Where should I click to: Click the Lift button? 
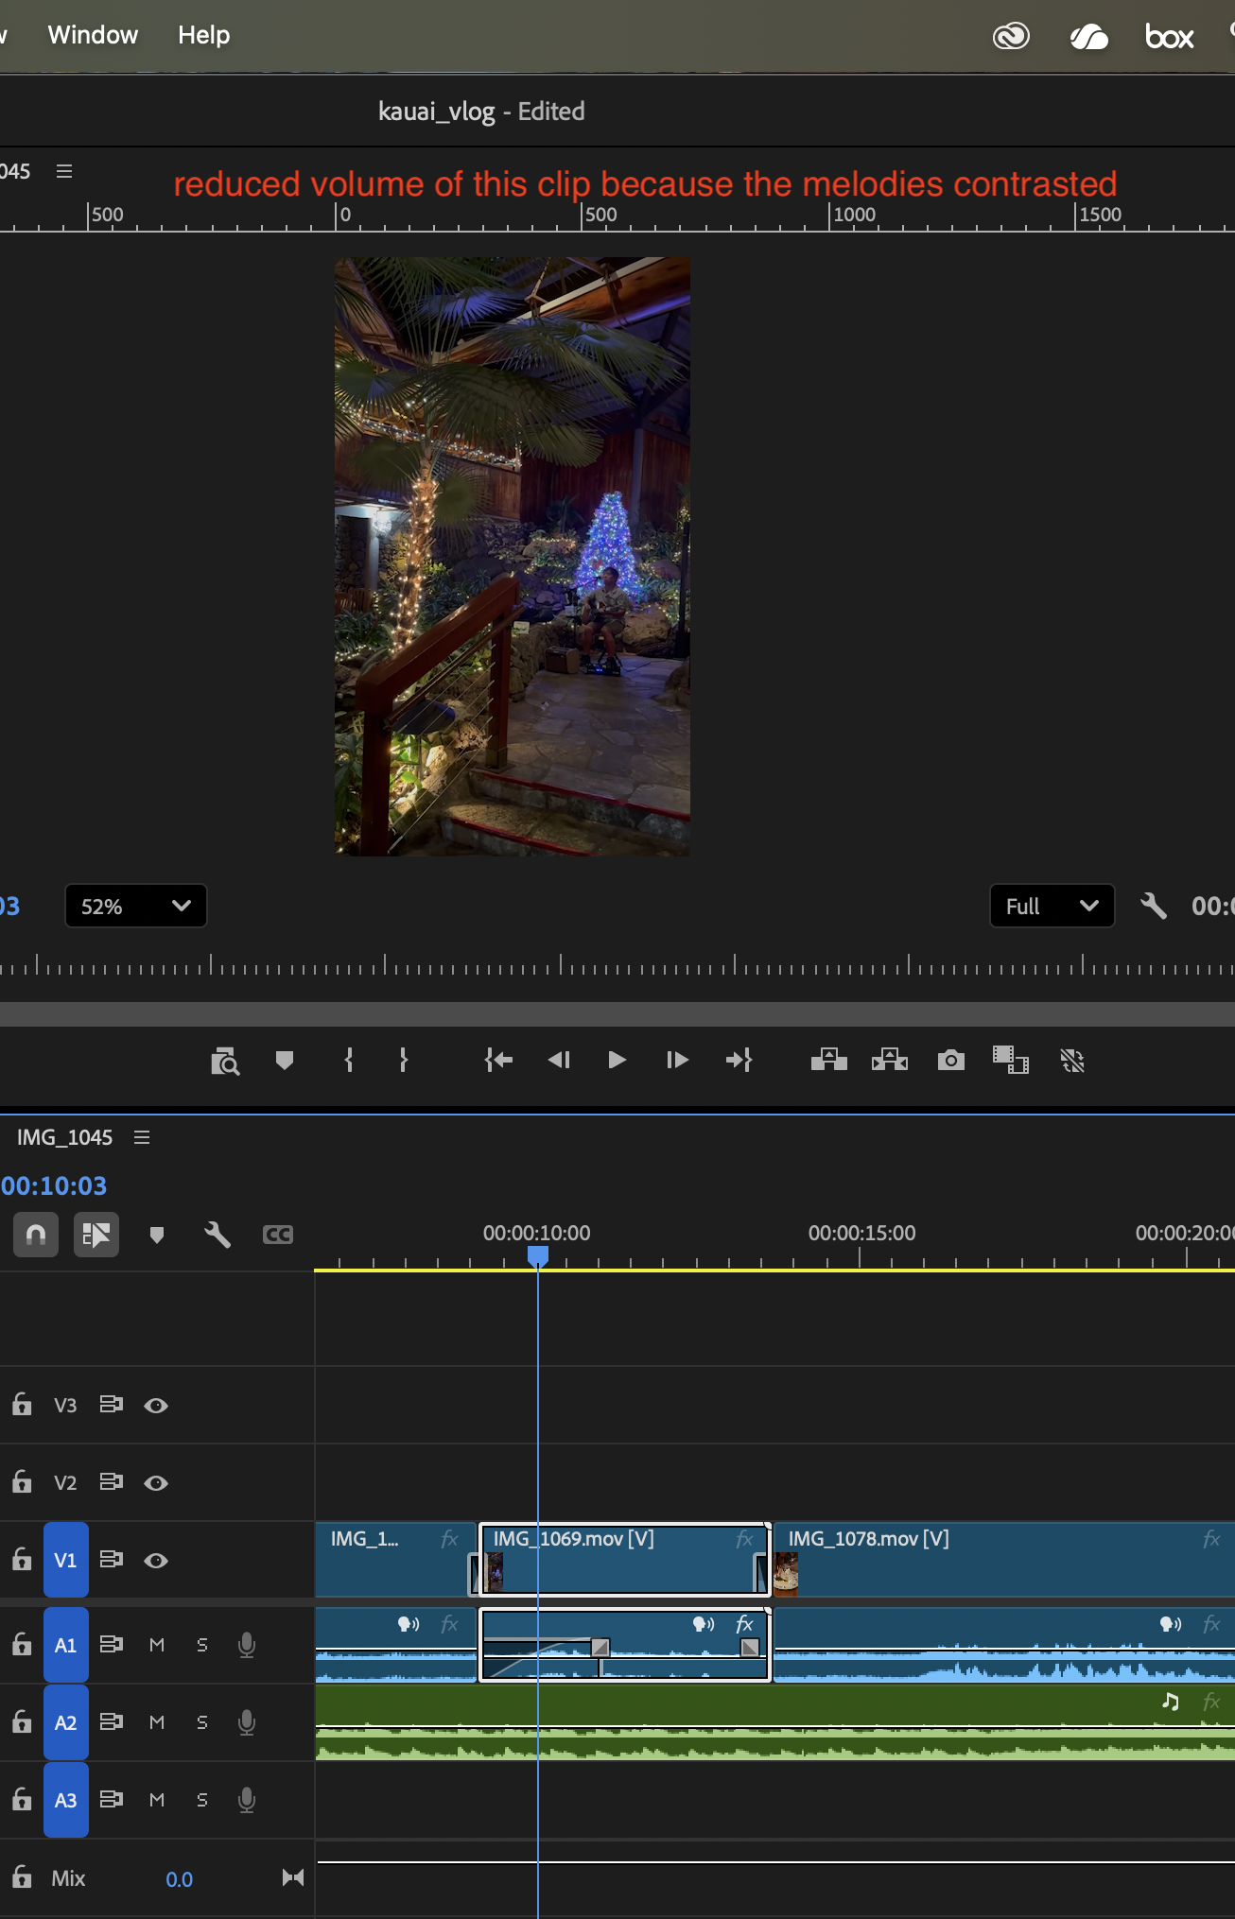pos(828,1061)
